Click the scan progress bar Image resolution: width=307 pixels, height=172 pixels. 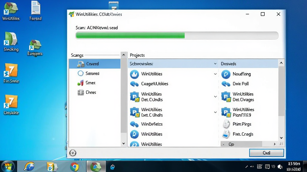[x=177, y=36]
